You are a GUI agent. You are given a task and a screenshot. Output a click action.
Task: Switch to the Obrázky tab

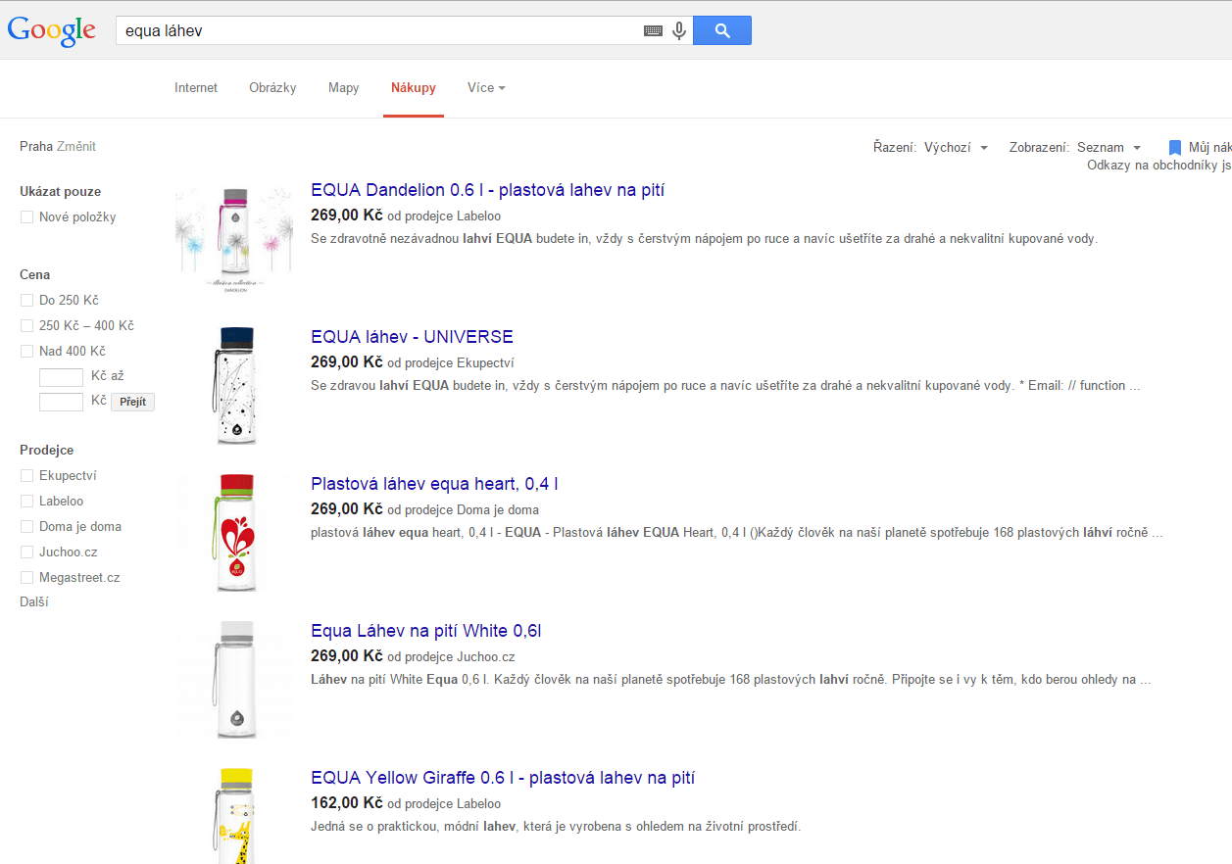(272, 88)
